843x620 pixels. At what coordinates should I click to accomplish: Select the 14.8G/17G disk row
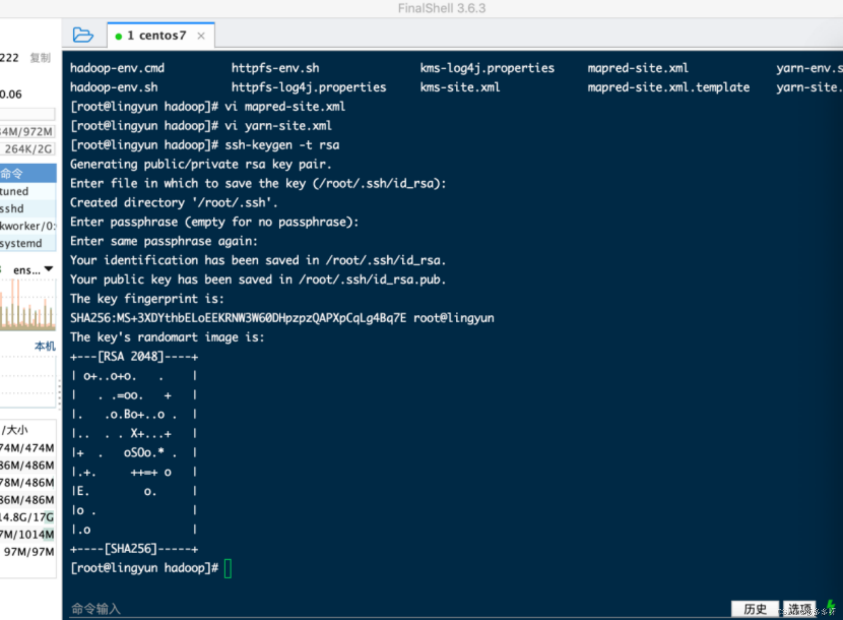coord(28,517)
